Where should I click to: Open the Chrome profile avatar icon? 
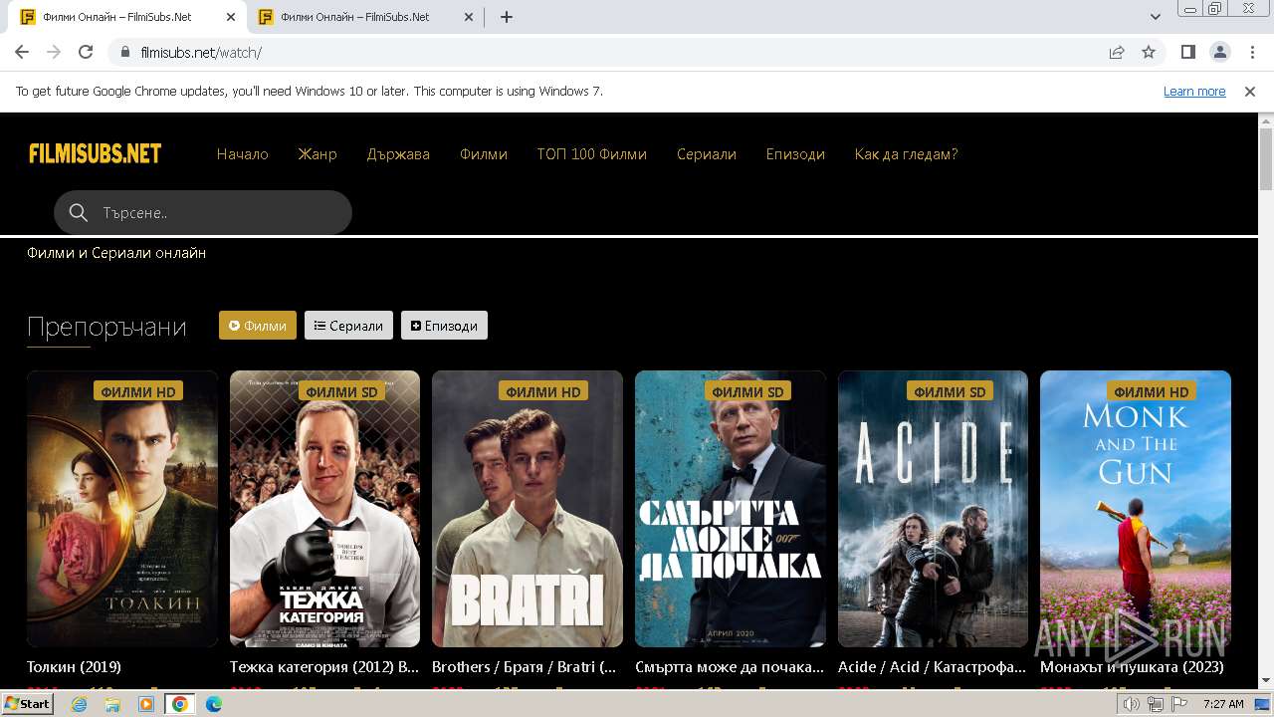coord(1219,52)
